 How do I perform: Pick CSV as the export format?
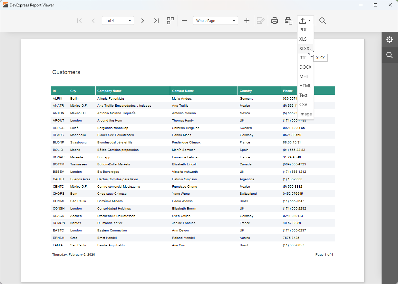(x=303, y=104)
